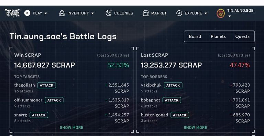The height and width of the screenshot is (136, 264).
Task: Open the lion profile avatar
Action: coord(221,13)
